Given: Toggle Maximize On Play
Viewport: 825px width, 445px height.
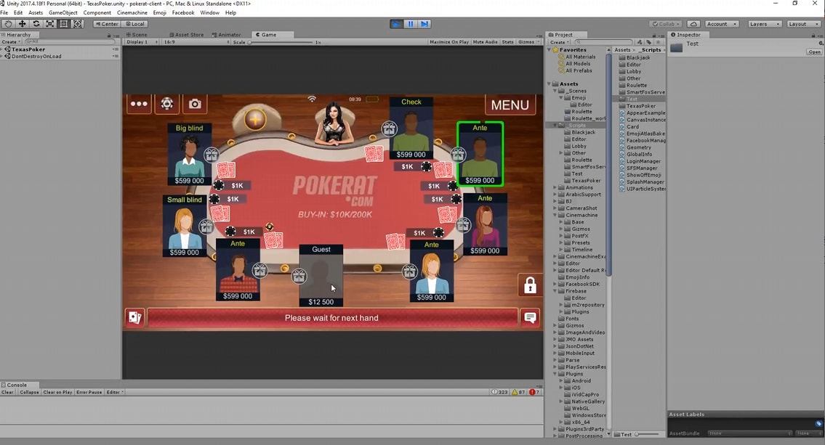Looking at the screenshot, I should [448, 42].
